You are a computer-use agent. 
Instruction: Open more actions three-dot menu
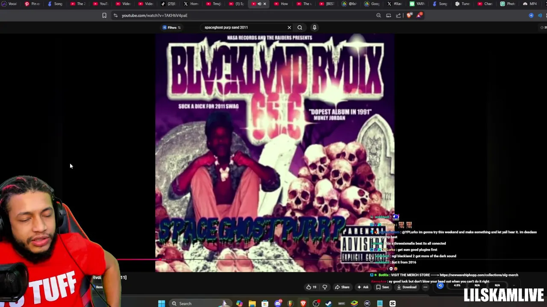point(425,287)
